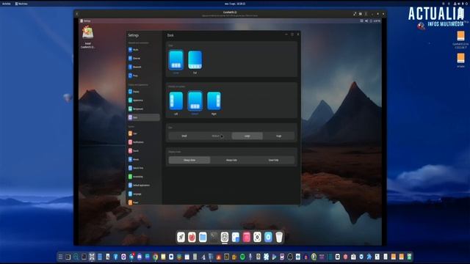
Task: Open the host clock in top bar
Action: (235, 4)
